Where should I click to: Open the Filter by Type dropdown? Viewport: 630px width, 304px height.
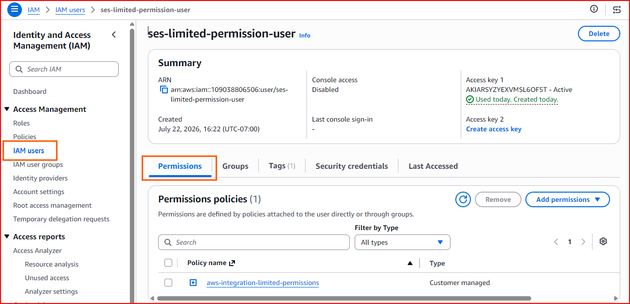tap(402, 242)
